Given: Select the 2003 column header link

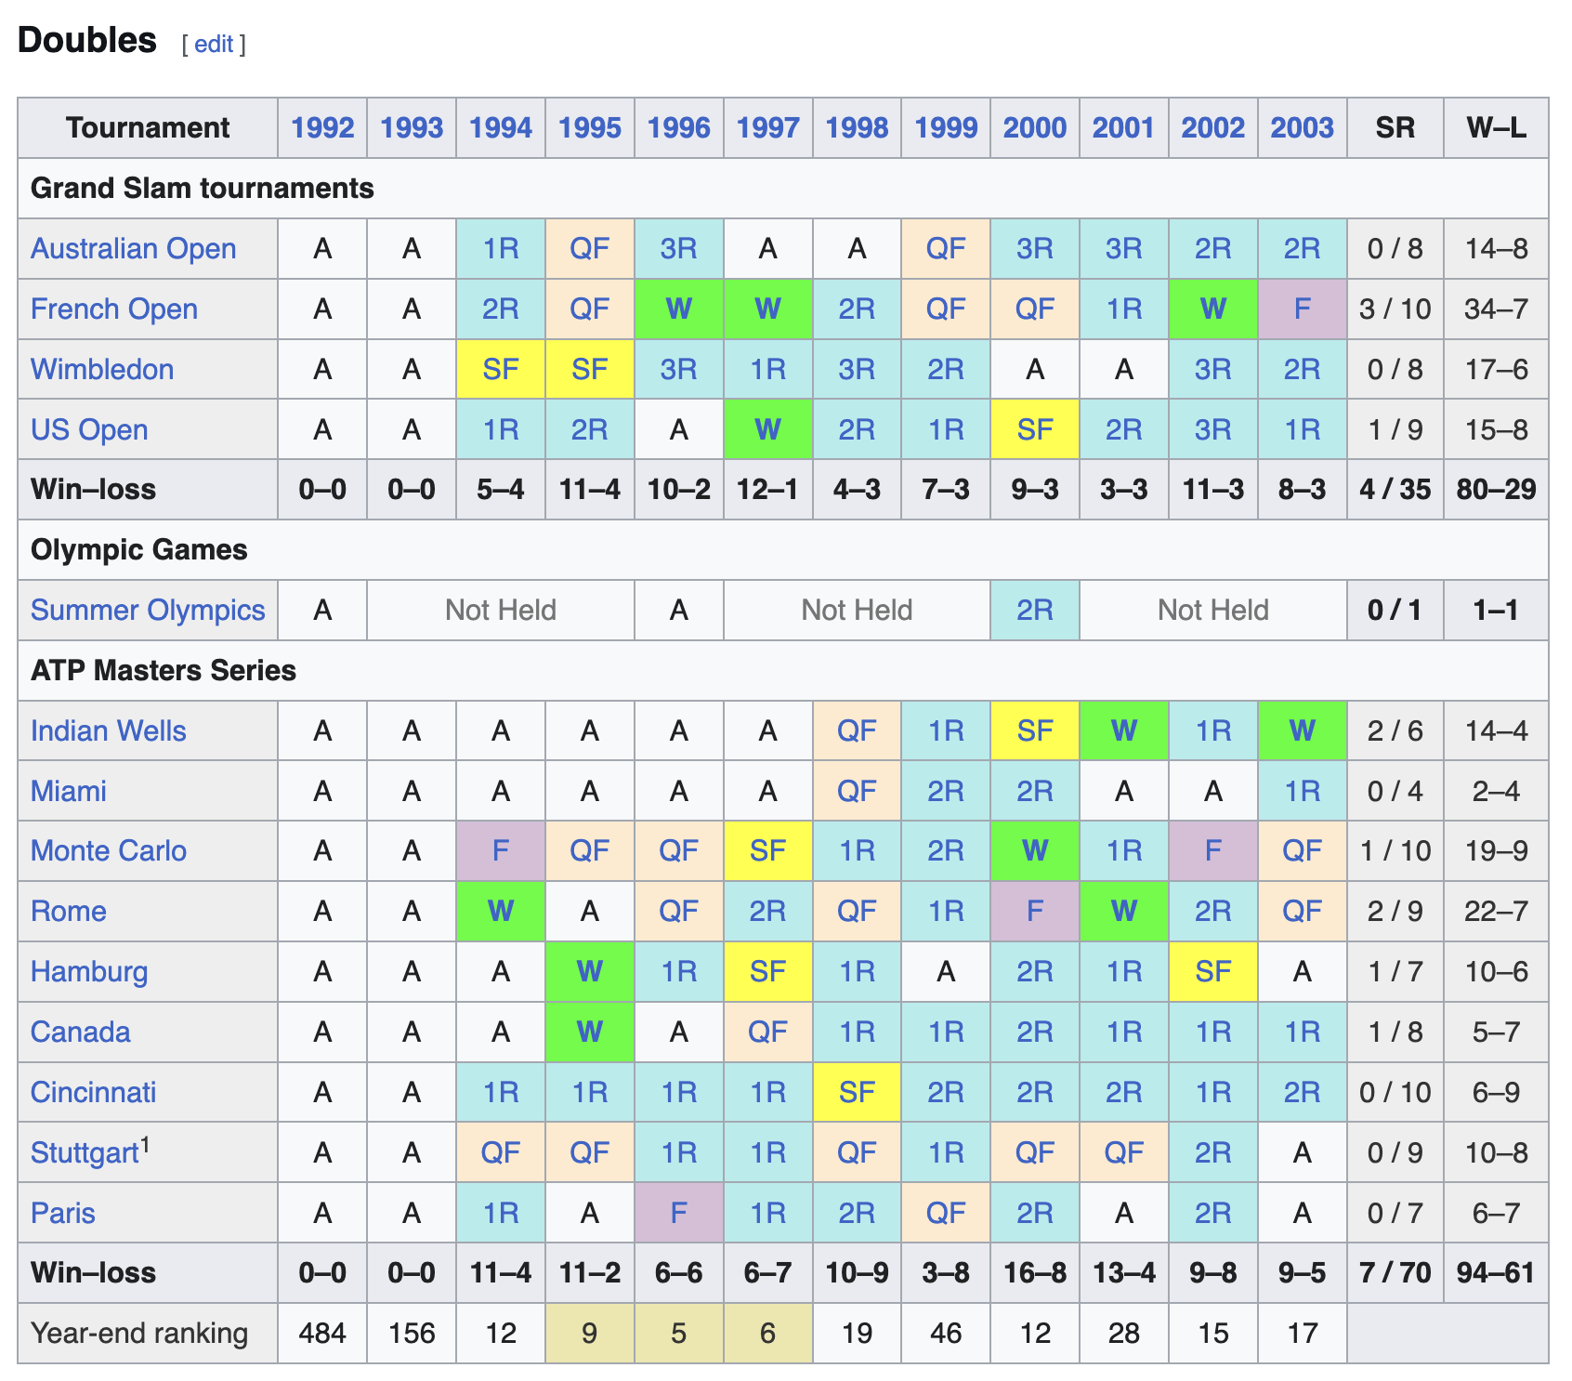Looking at the screenshot, I should pos(1303,127).
